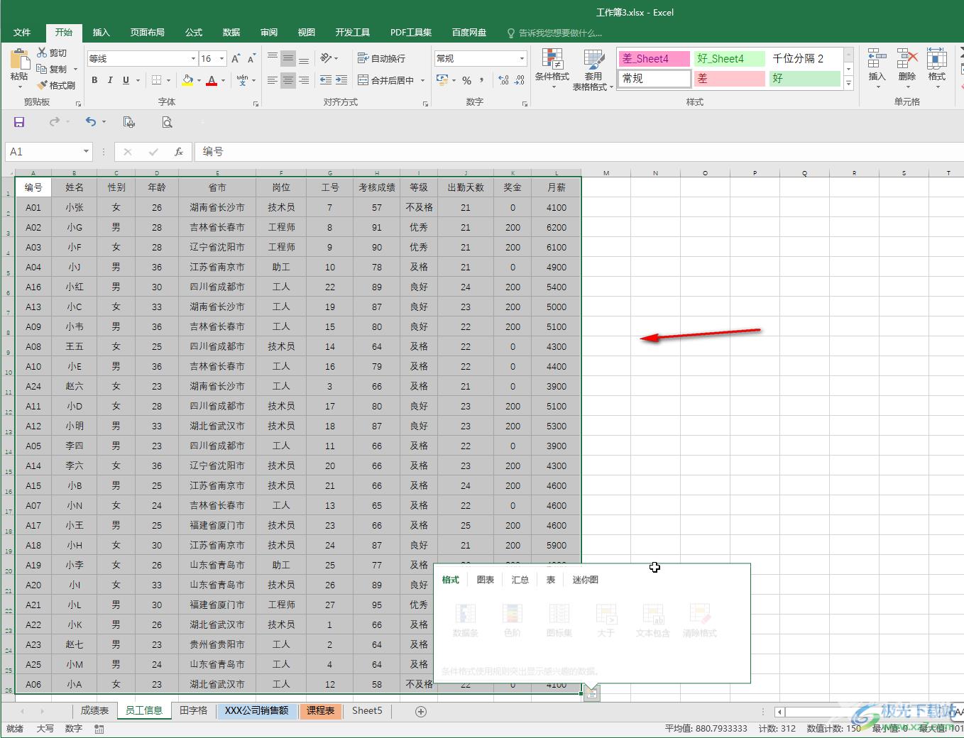Open font group dialog launcher

pos(256,104)
